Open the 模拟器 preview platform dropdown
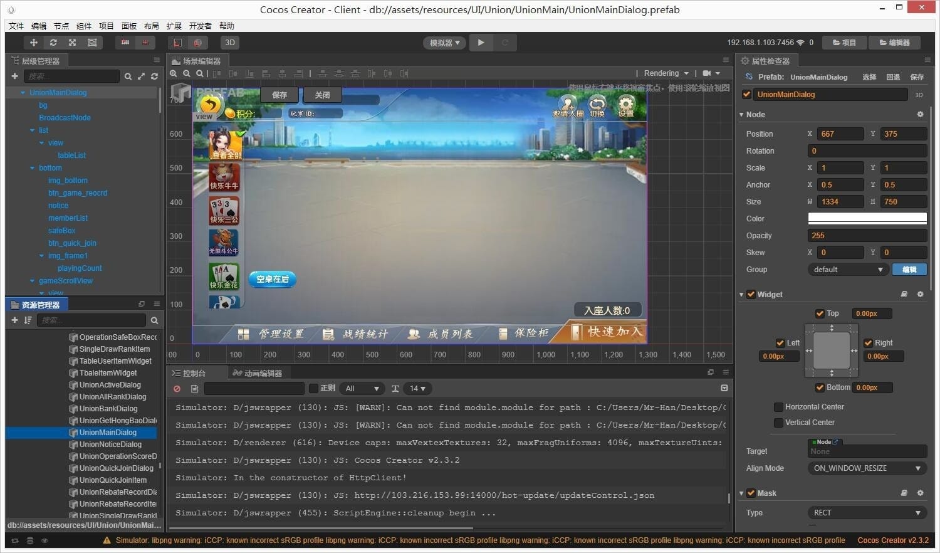 444,43
